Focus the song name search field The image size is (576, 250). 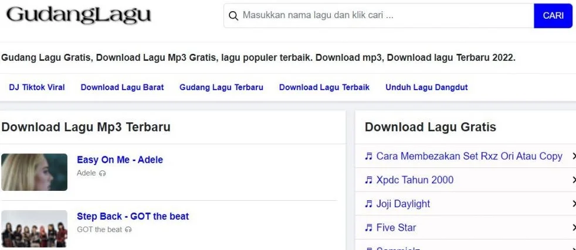pyautogui.click(x=379, y=15)
